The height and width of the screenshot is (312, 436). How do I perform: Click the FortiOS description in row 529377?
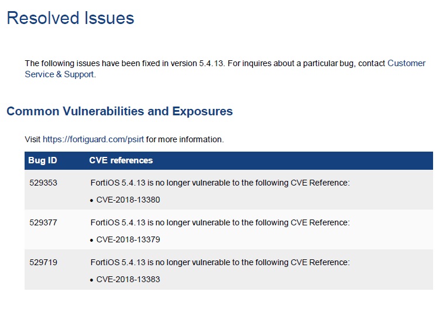click(x=219, y=222)
